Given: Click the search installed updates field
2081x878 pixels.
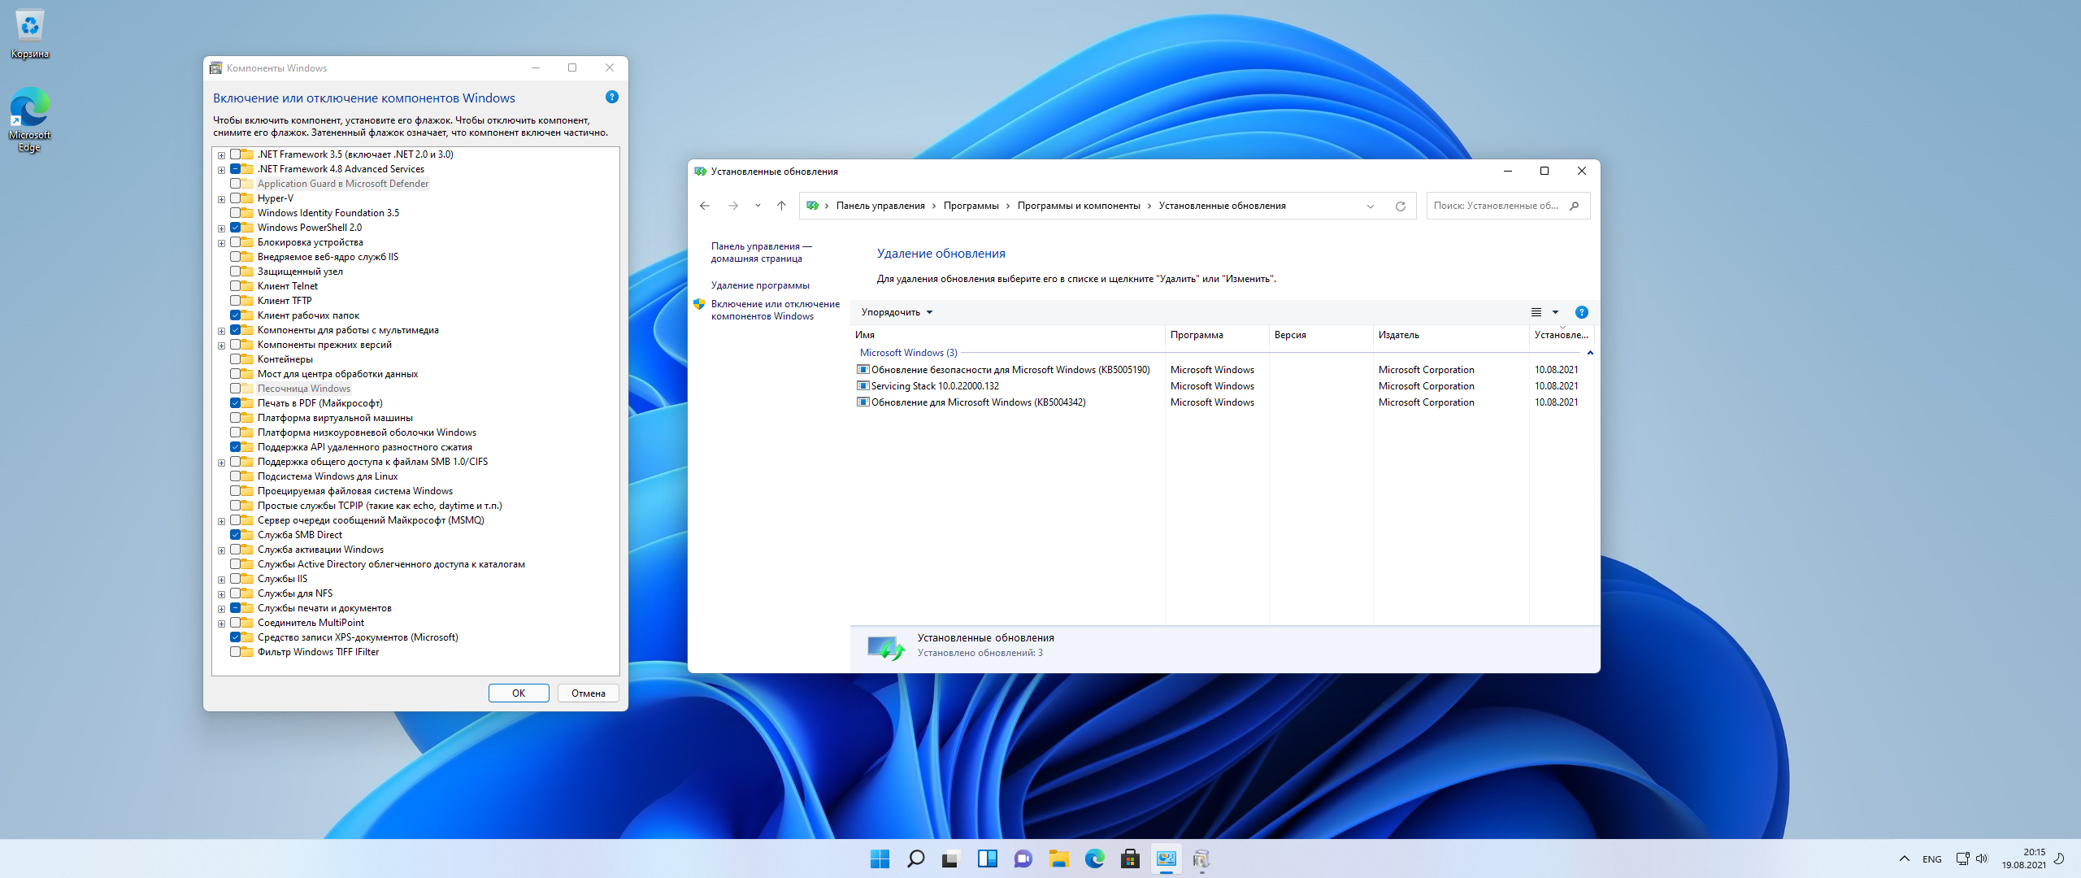Looking at the screenshot, I should 1496,206.
